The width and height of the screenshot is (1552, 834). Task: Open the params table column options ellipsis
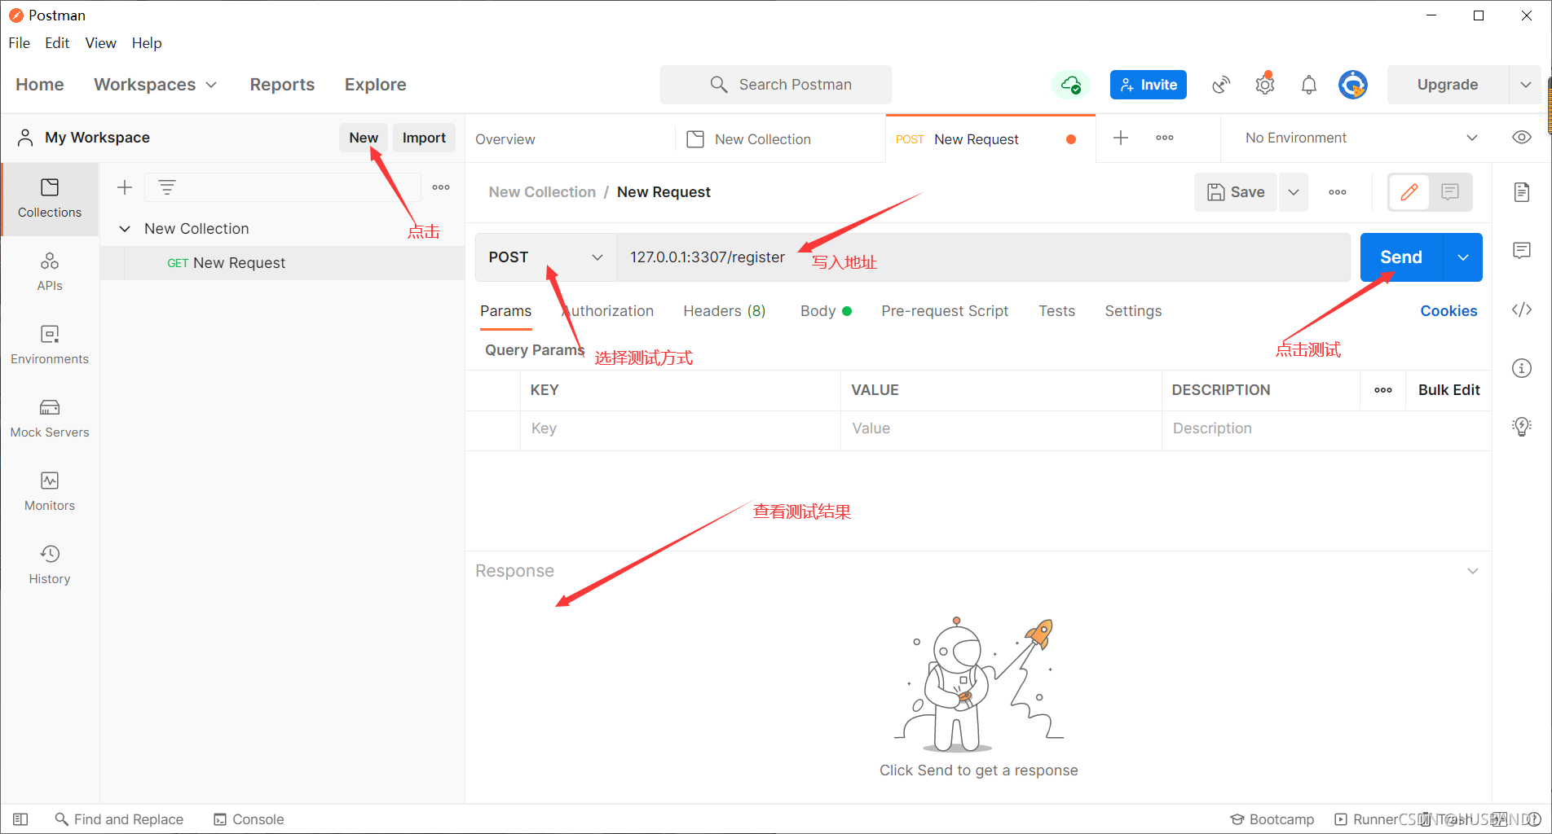click(1383, 390)
